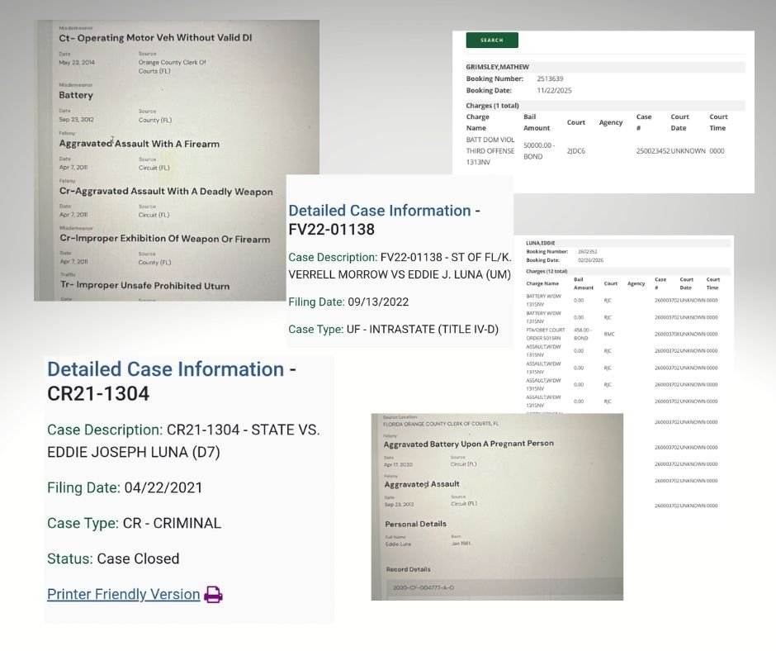Open the Printer Friendly Version link
This screenshot has width=776, height=651.
pyautogui.click(x=123, y=594)
